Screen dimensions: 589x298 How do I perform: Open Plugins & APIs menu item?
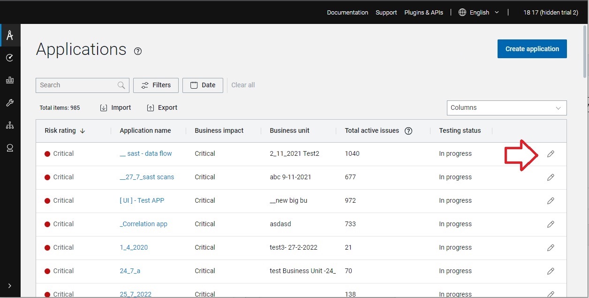click(423, 13)
